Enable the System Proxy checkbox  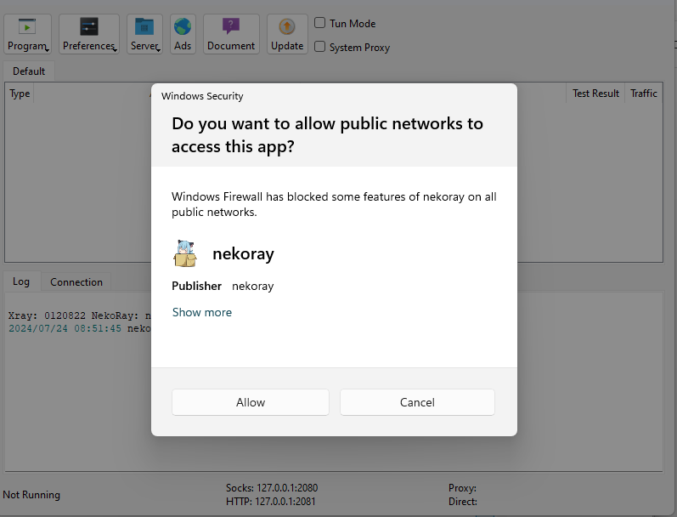coord(320,47)
